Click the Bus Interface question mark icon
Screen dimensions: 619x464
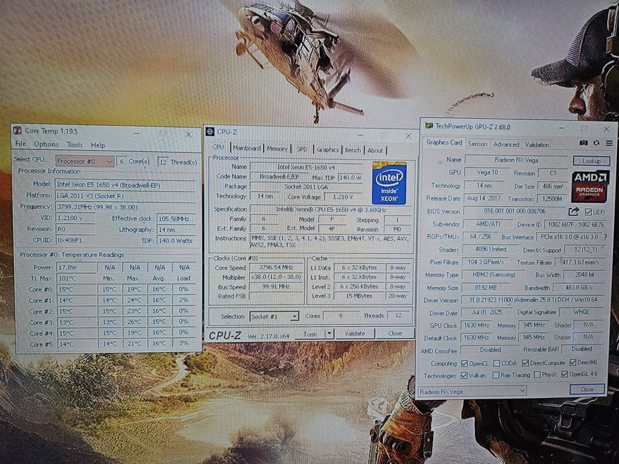tap(606, 237)
